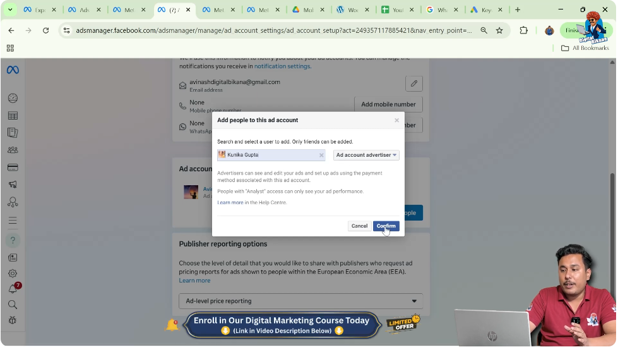
Task: Click the browser address bar URL
Action: (273, 30)
